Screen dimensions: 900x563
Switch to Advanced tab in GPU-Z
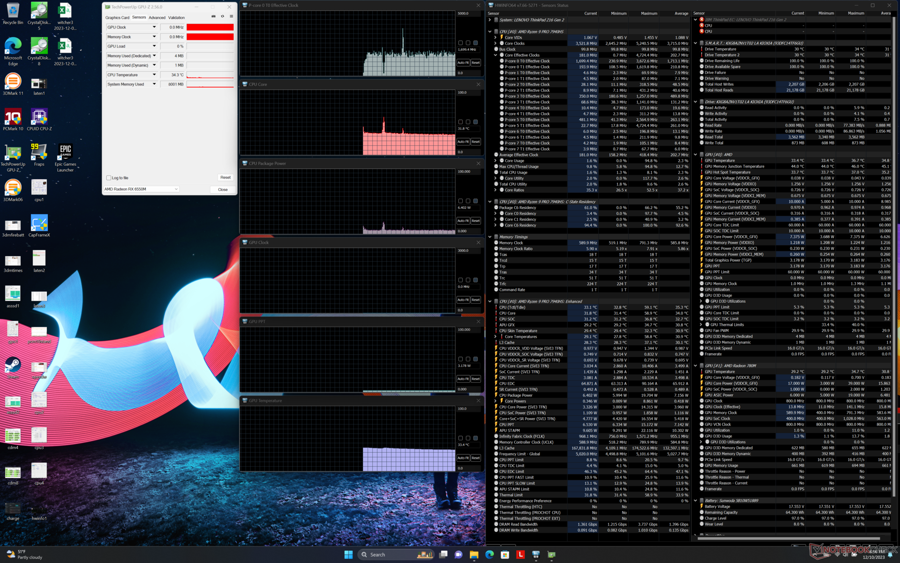(x=157, y=17)
